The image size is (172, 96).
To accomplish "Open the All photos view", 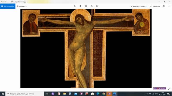I will [x=8, y=6].
